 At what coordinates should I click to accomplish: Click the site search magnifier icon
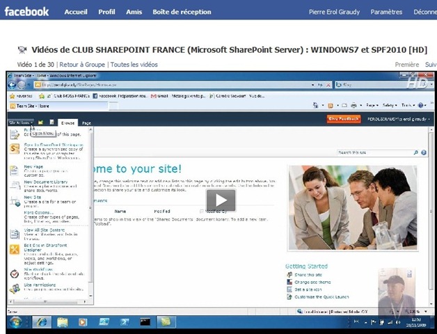coord(415,152)
